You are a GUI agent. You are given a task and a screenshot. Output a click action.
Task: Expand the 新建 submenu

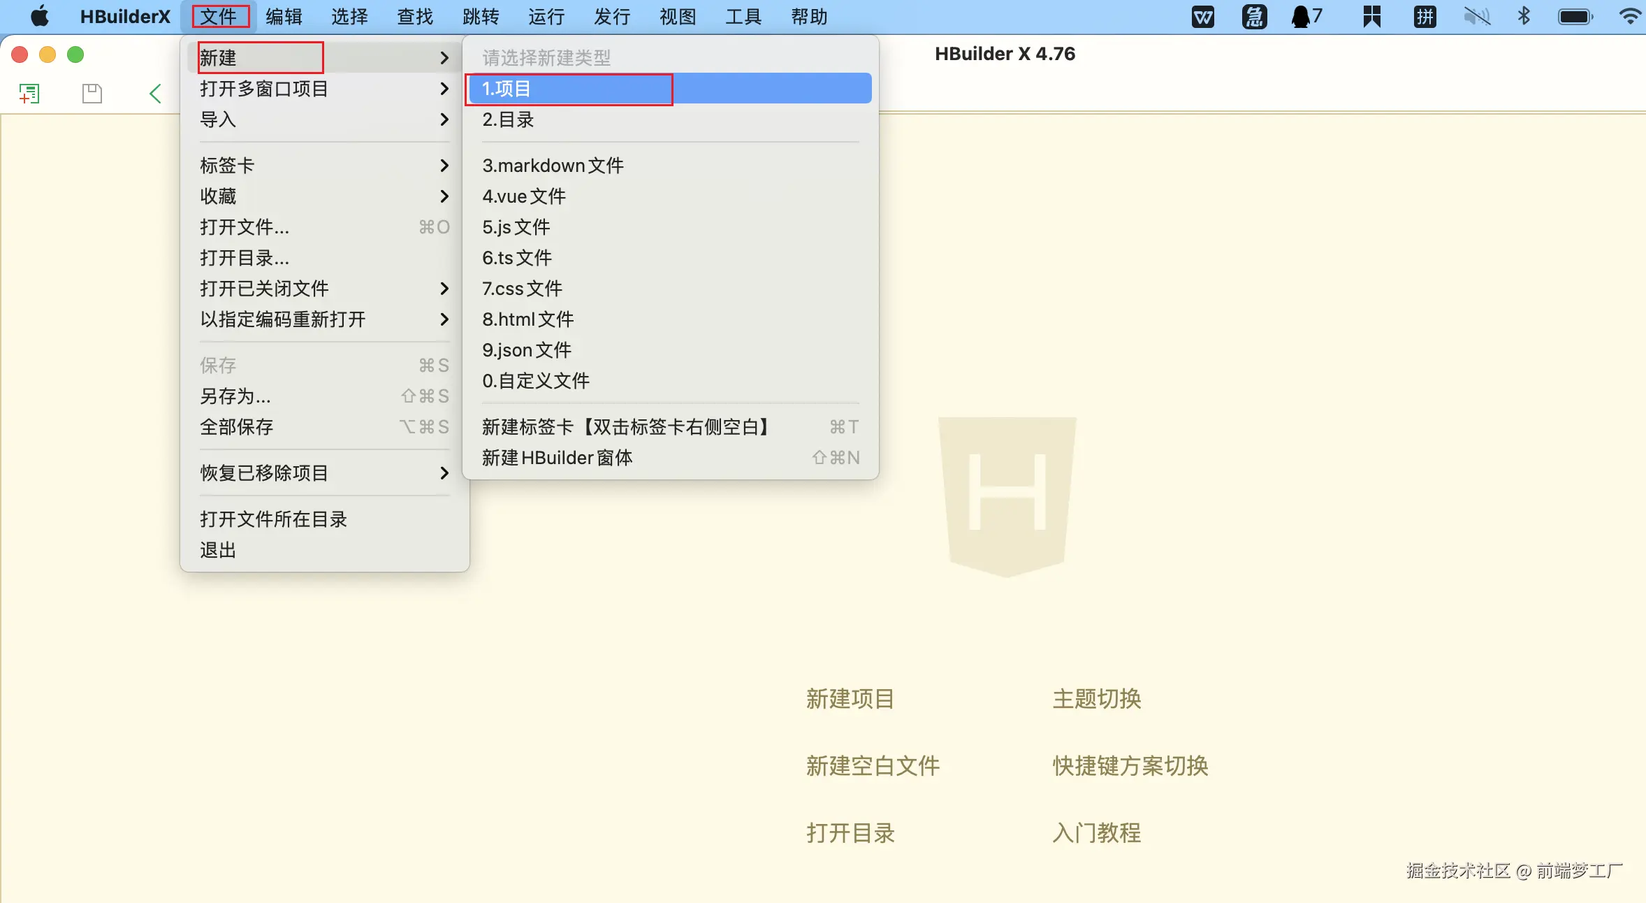pyautogui.click(x=325, y=57)
